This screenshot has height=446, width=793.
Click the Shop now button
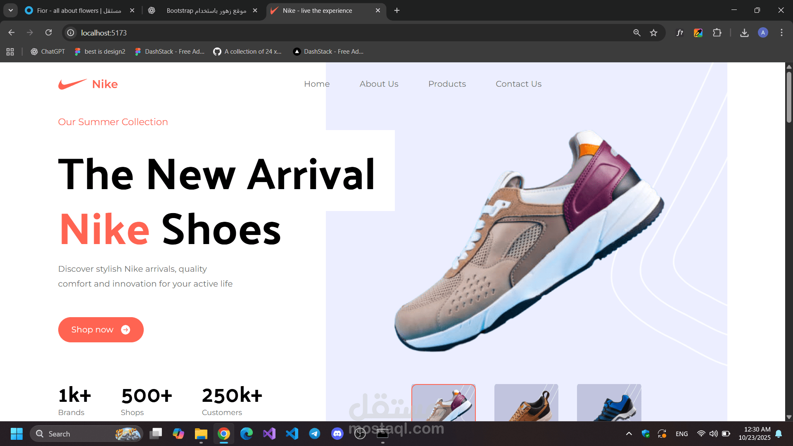[x=101, y=330]
